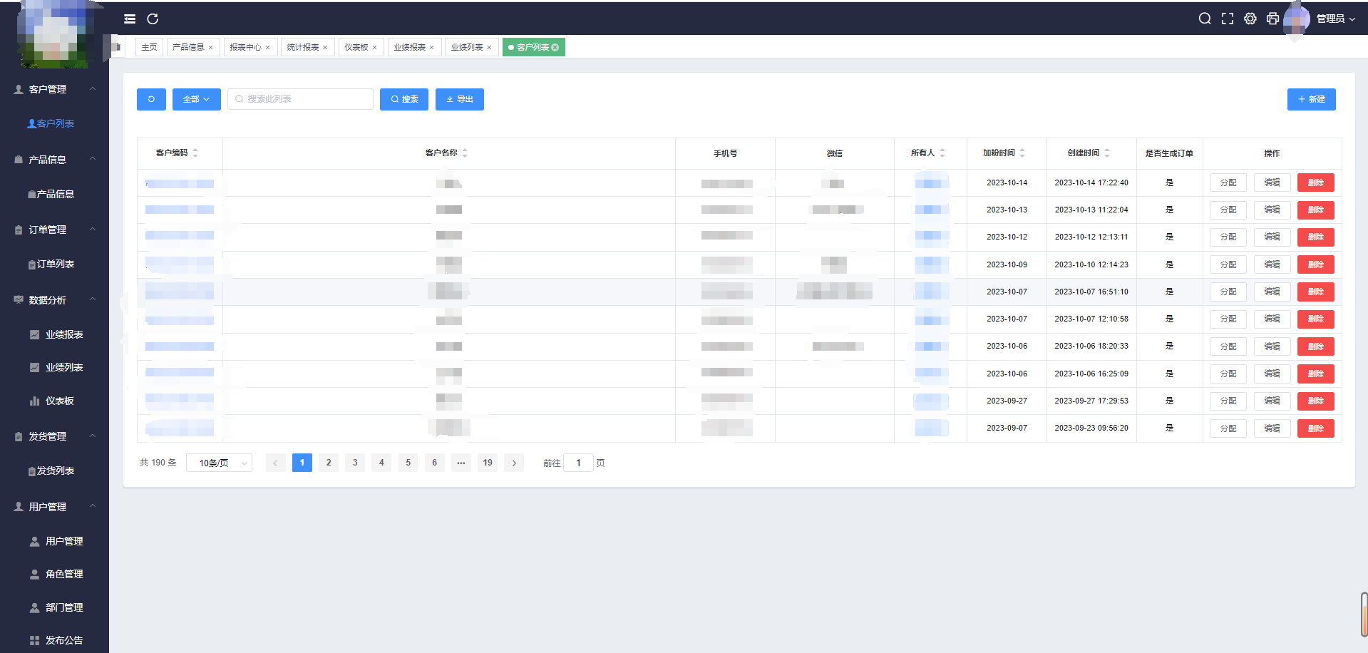
Task: Open 仪表板 in the sidebar
Action: (60, 401)
